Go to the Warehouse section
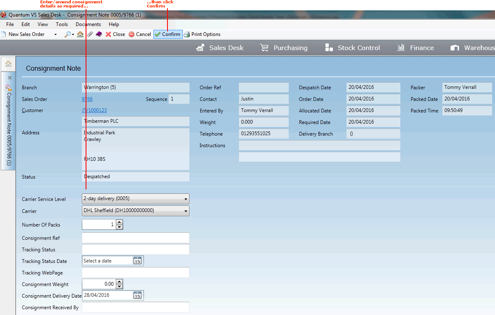Image resolution: width=495 pixels, height=315 pixels. [x=471, y=48]
